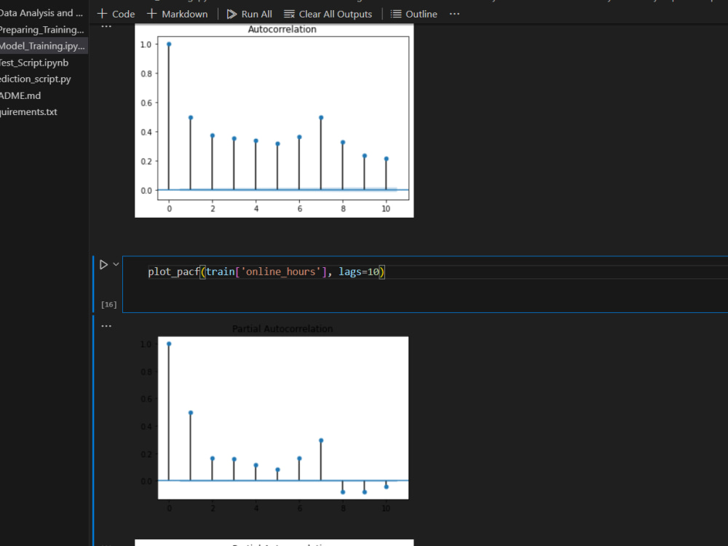Open Data Analysis notebook file
The height and width of the screenshot is (546, 728).
[41, 13]
